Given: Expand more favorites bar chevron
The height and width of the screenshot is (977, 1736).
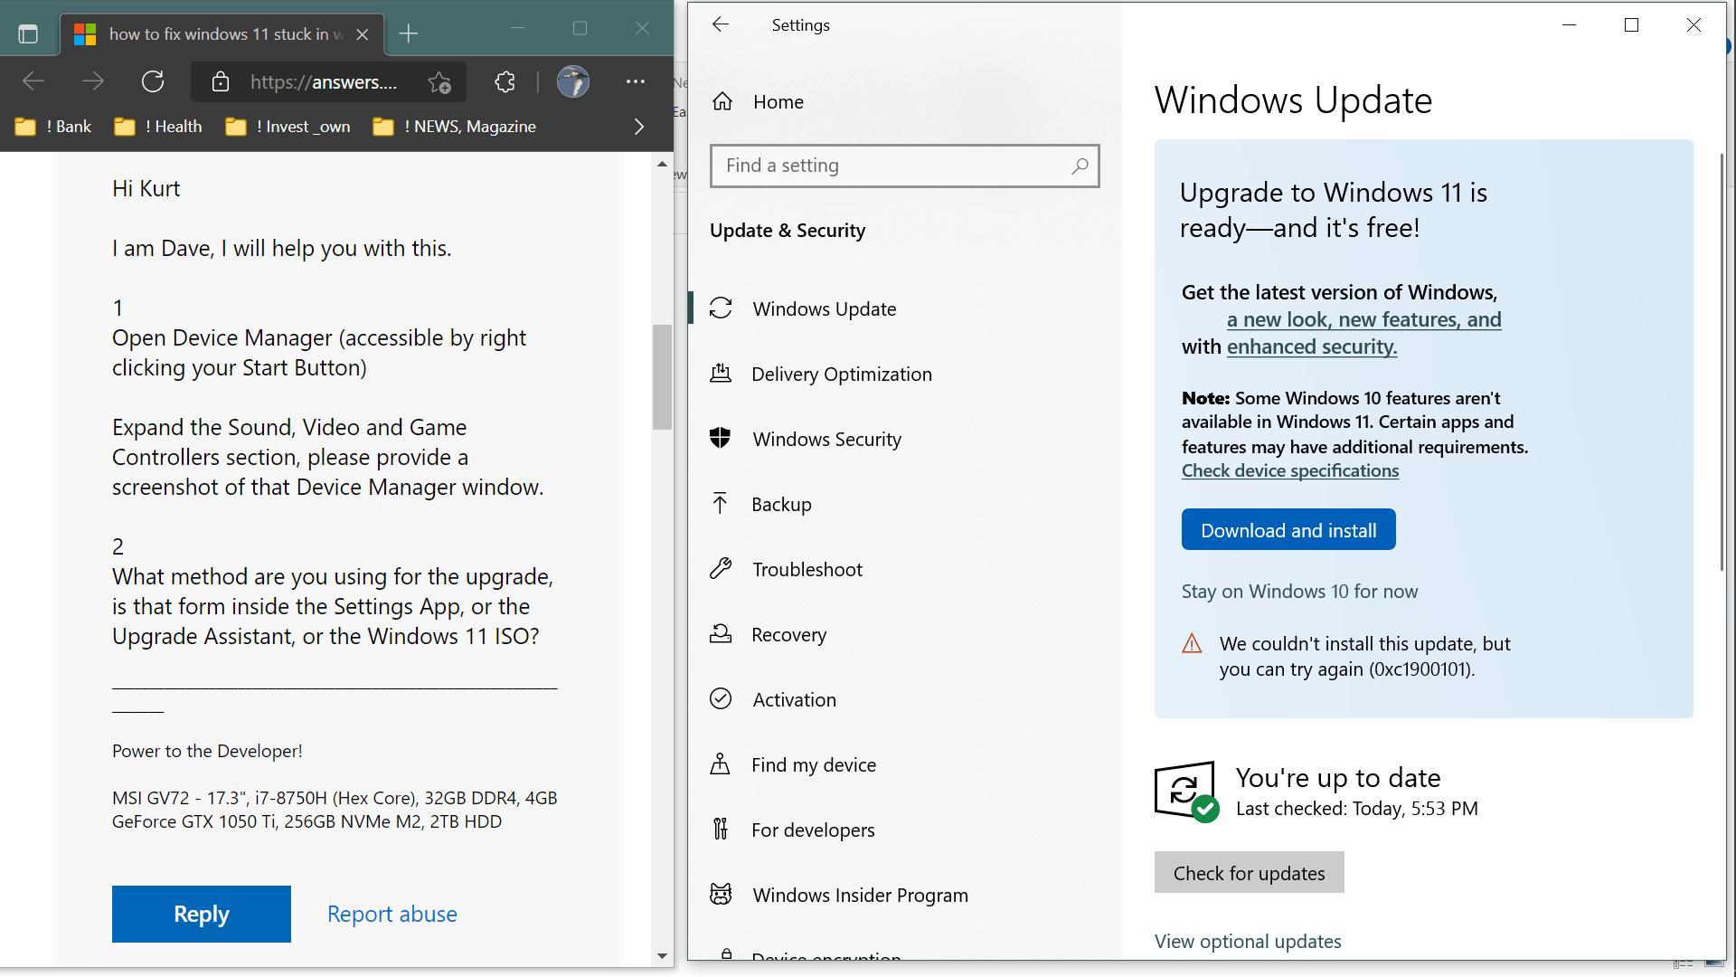Looking at the screenshot, I should pos(639,127).
